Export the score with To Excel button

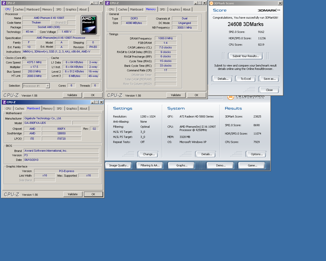pyautogui.click(x=246, y=79)
